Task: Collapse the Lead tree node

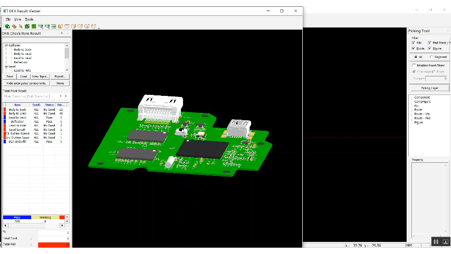Action: (x=6, y=66)
